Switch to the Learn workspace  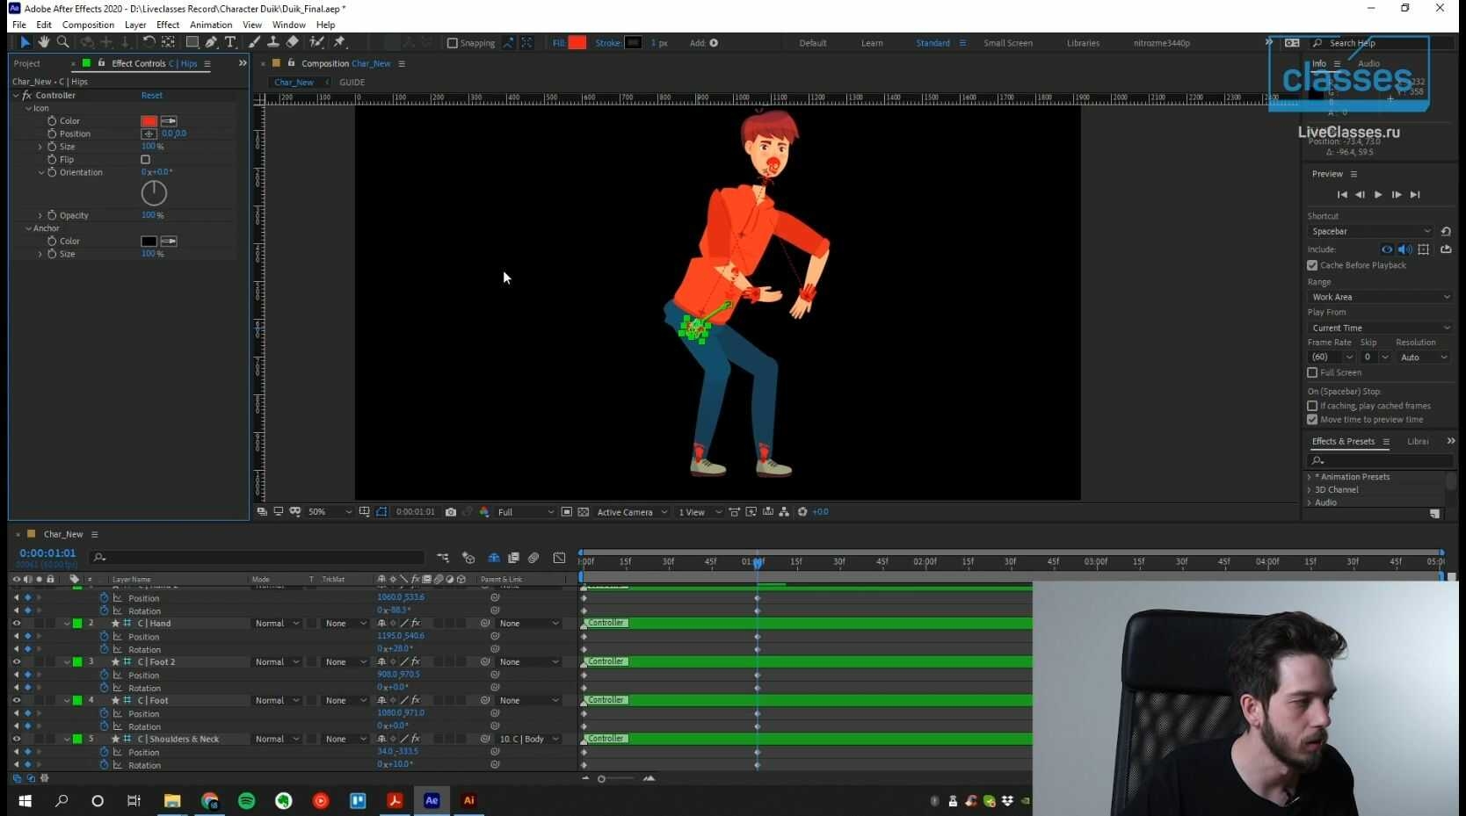[872, 43]
